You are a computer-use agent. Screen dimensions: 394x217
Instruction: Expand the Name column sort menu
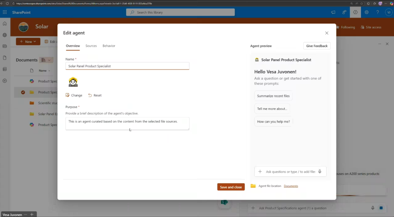pos(49,71)
